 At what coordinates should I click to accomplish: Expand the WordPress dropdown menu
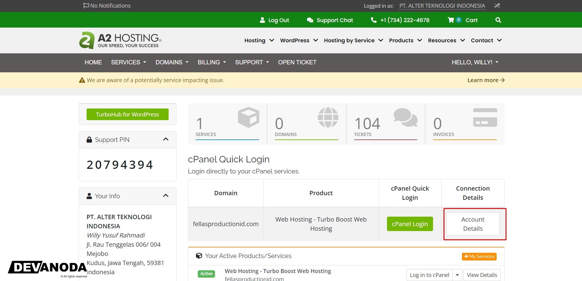299,40
